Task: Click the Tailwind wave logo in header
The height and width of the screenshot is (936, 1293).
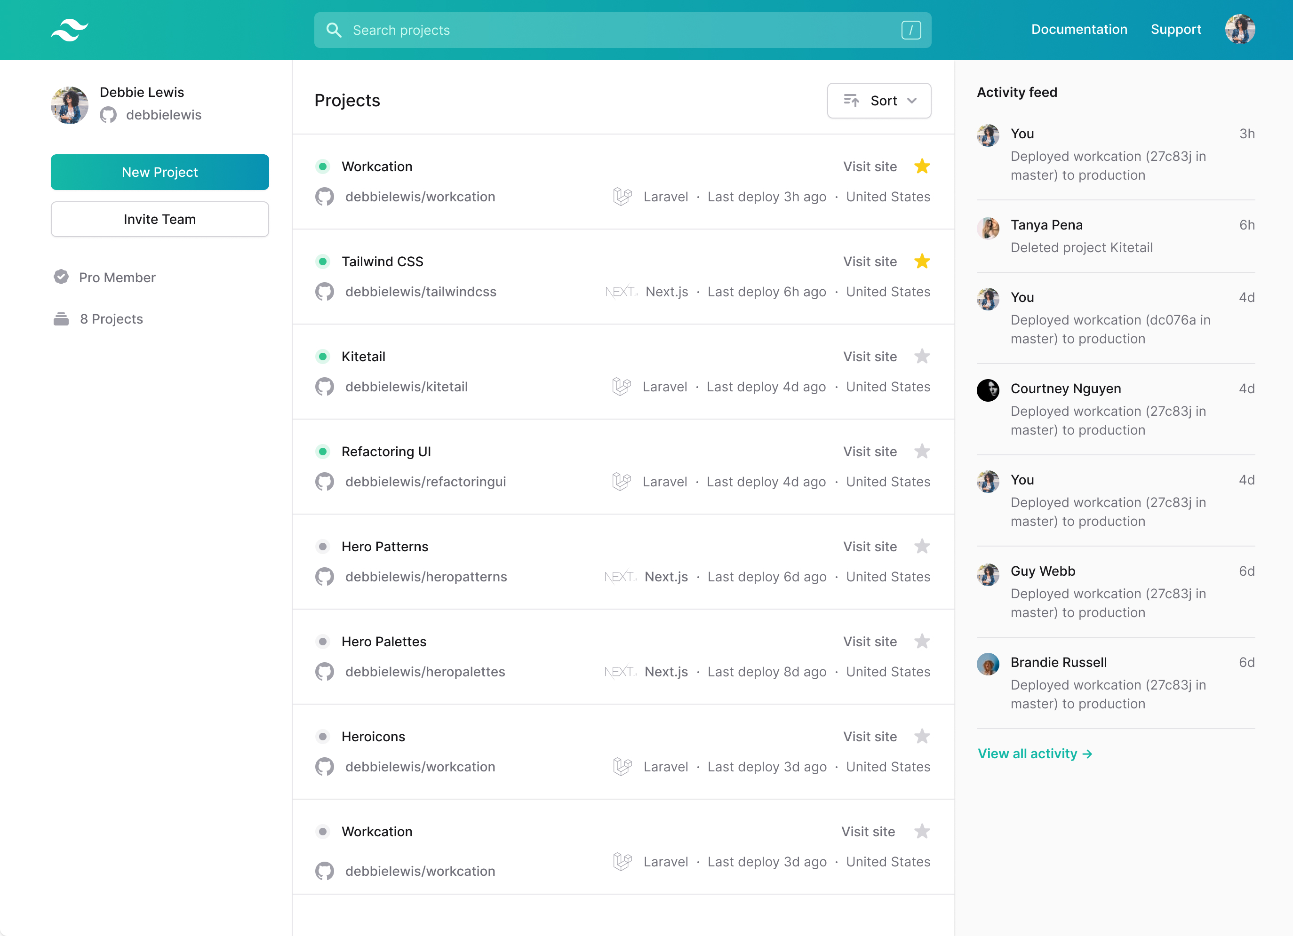Action: point(70,30)
